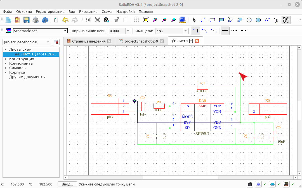Viewport: 302px width, 188px height.
Task: Click the checklist document icon
Action: [x=125, y=20]
